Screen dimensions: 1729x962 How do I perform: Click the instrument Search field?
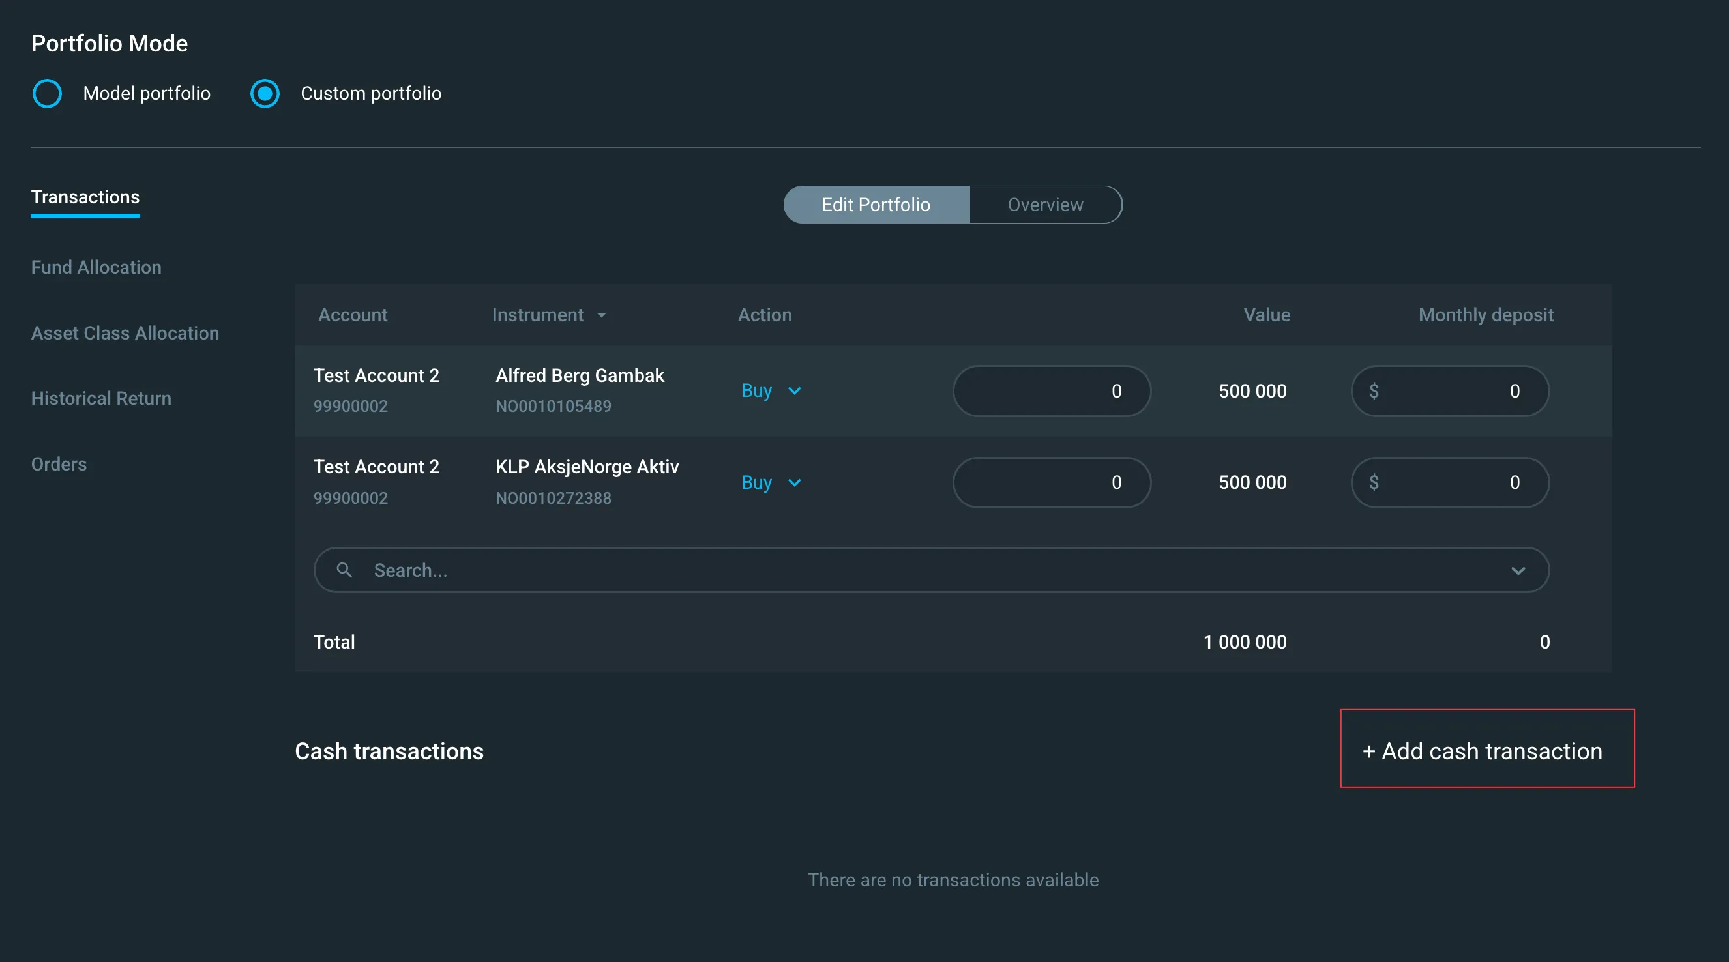[x=932, y=570]
